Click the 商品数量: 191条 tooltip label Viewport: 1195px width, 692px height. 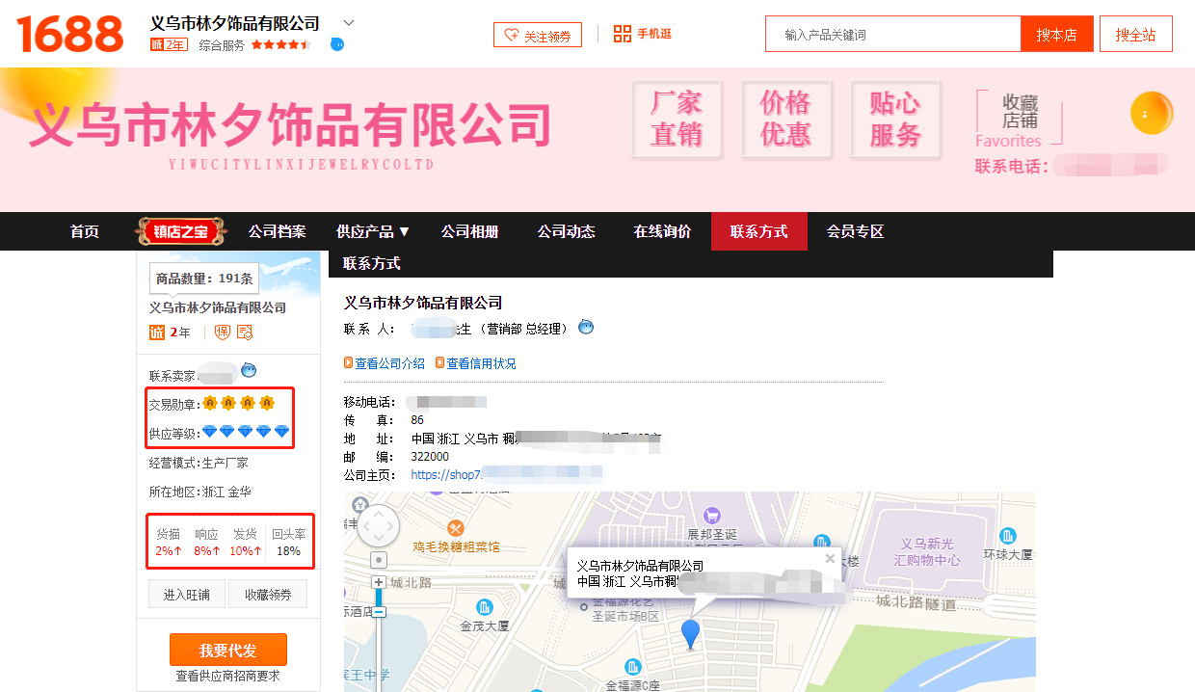pyautogui.click(x=204, y=279)
